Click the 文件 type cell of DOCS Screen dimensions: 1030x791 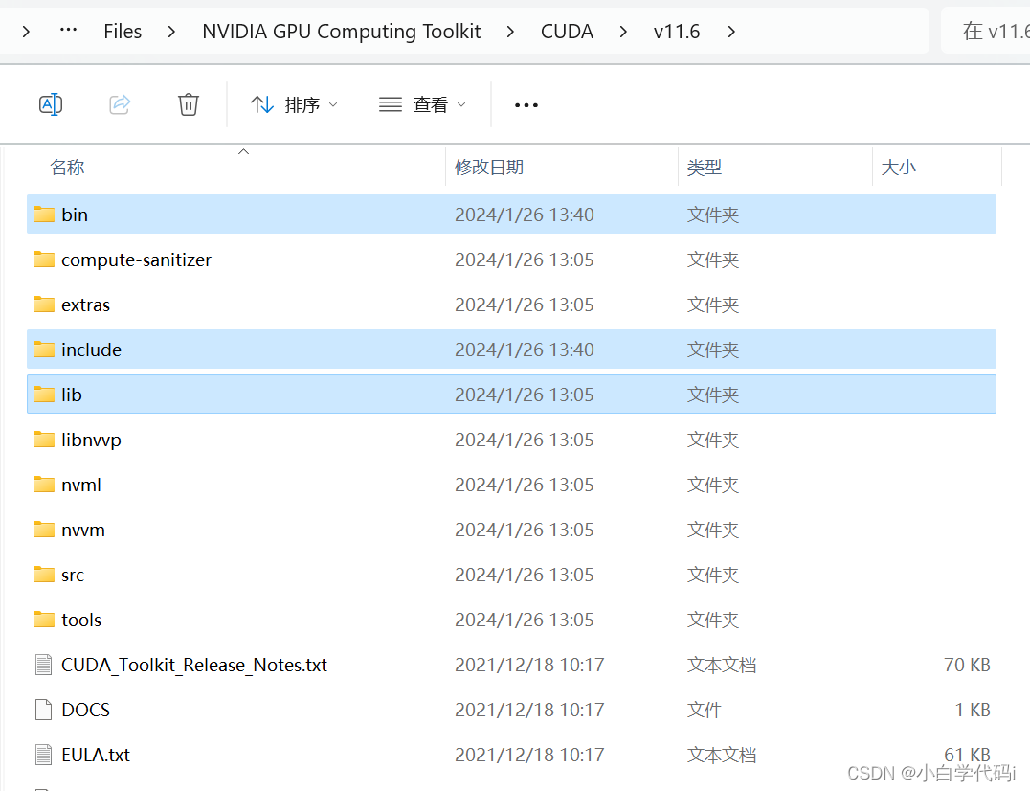(x=705, y=710)
